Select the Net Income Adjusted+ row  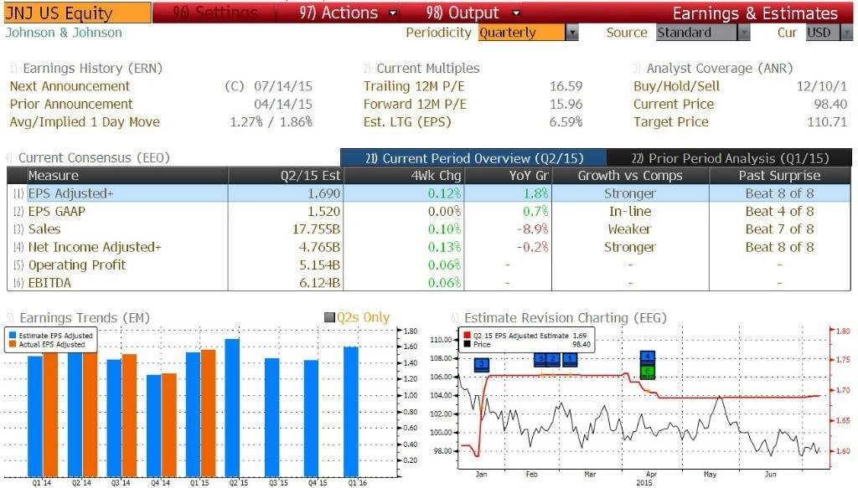pos(429,247)
